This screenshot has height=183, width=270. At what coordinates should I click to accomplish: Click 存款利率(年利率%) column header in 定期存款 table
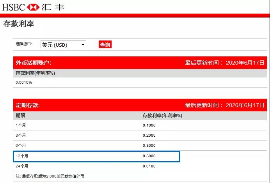pos(162,116)
